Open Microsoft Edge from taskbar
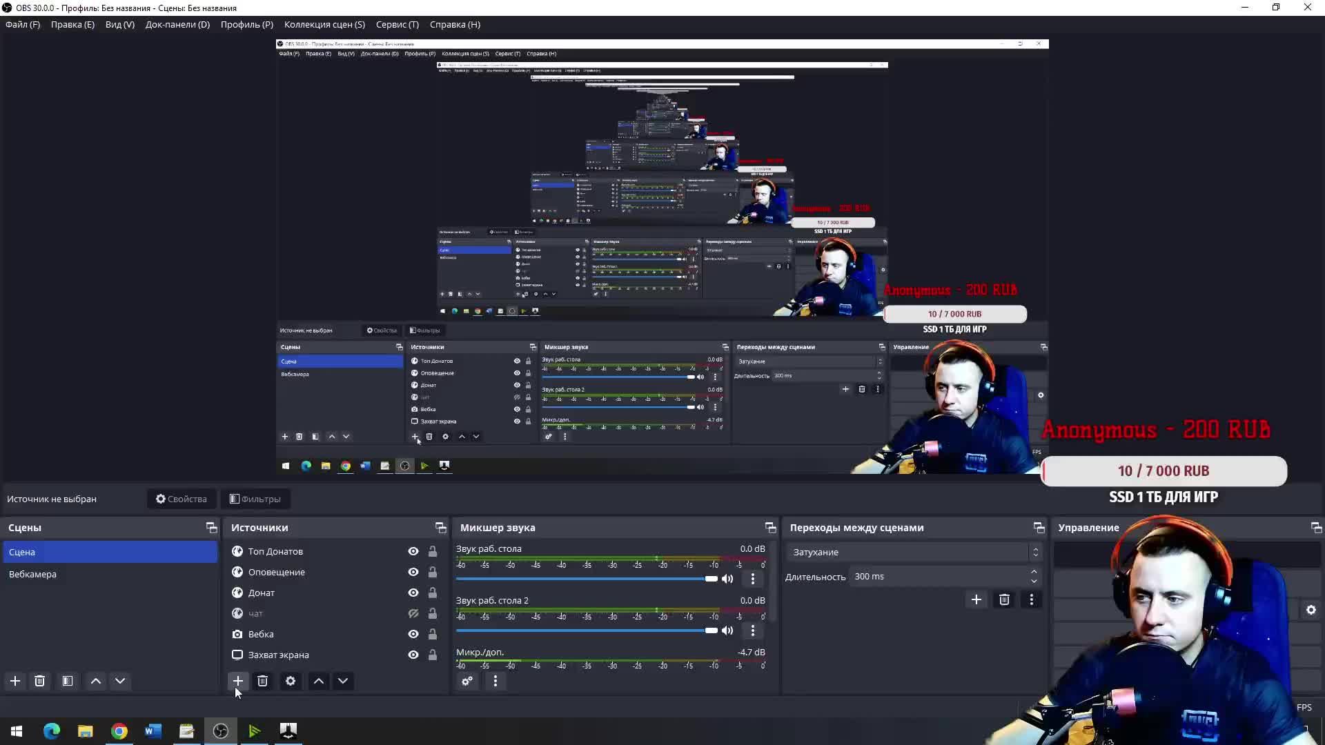The width and height of the screenshot is (1325, 745). pyautogui.click(x=52, y=731)
